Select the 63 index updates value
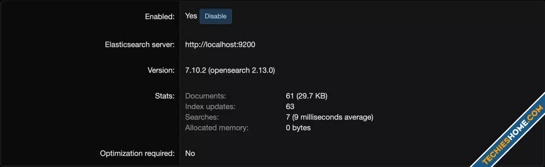 click(290, 106)
